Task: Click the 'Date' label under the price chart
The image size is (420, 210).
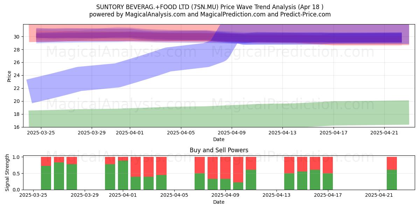Action: point(219,139)
